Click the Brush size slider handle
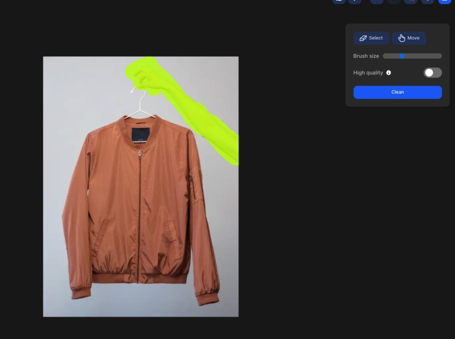The width and height of the screenshot is (455, 339). pos(402,56)
